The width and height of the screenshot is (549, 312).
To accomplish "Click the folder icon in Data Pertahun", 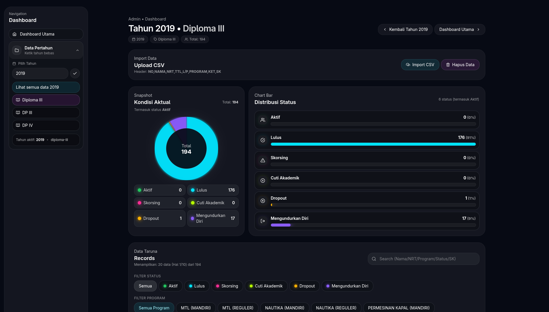I will pyautogui.click(x=17, y=50).
